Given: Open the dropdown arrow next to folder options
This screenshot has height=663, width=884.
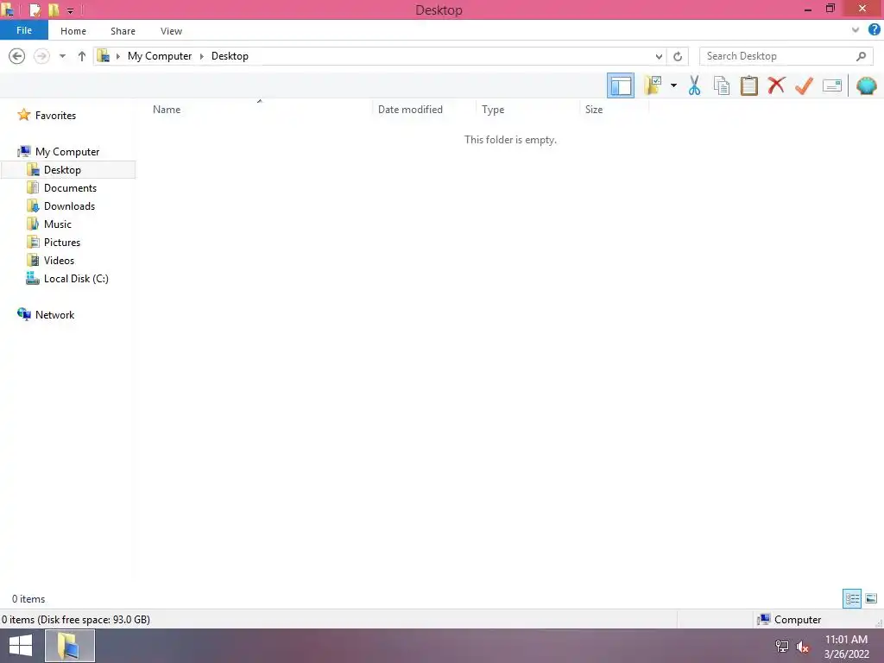Looking at the screenshot, I should (x=673, y=85).
